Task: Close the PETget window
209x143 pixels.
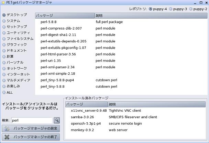Action: [206, 2]
